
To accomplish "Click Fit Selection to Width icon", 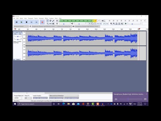I will 117,24.
